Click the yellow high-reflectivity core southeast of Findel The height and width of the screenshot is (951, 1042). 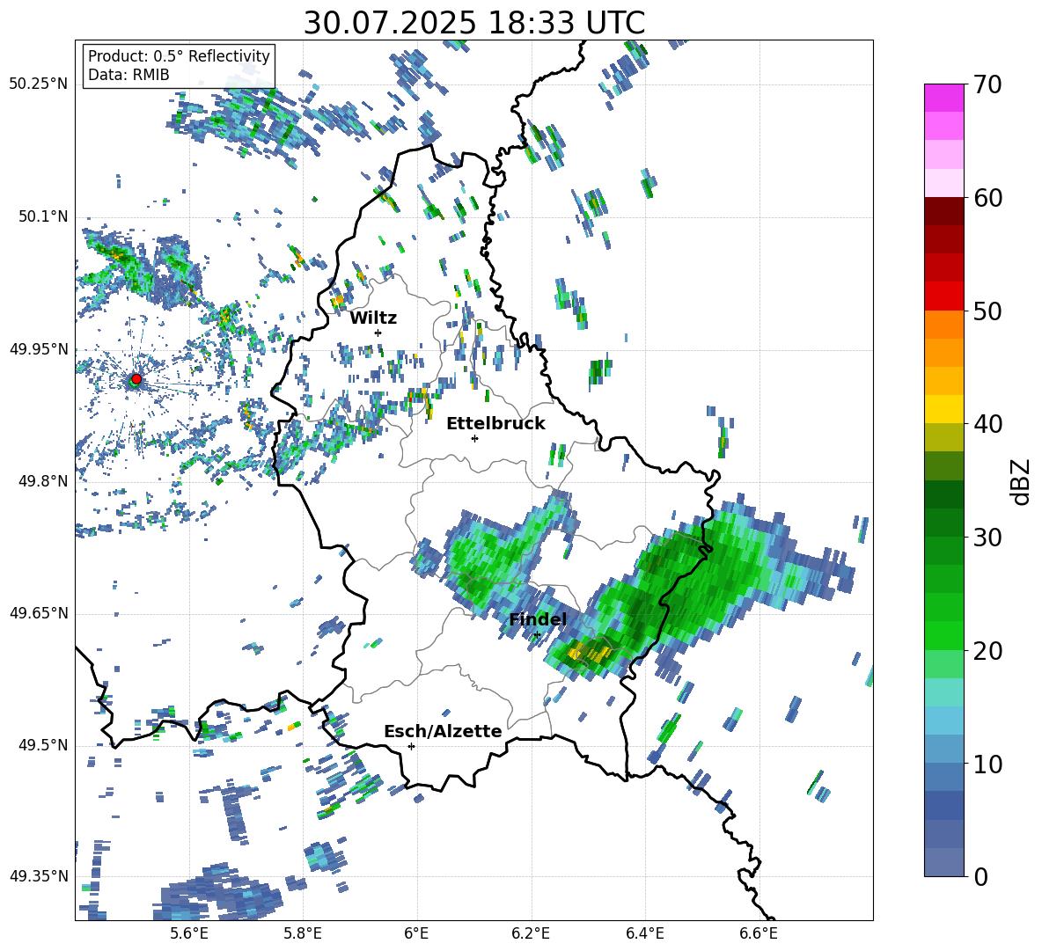click(588, 652)
